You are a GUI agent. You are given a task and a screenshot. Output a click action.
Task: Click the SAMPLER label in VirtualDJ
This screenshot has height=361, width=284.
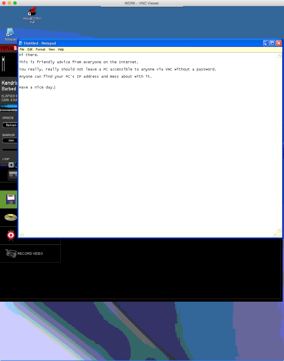click(x=8, y=135)
